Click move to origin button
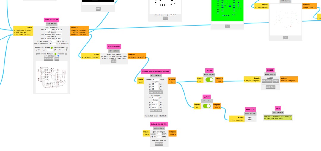 pyautogui.click(x=155, y=92)
